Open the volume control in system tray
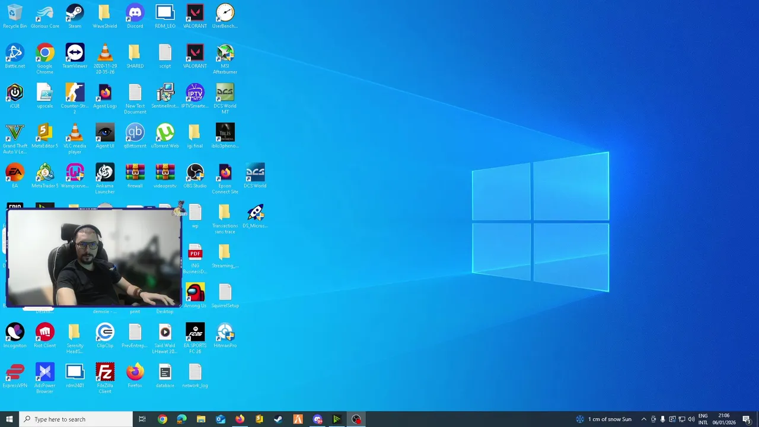Image resolution: width=759 pixels, height=427 pixels. 691,419
